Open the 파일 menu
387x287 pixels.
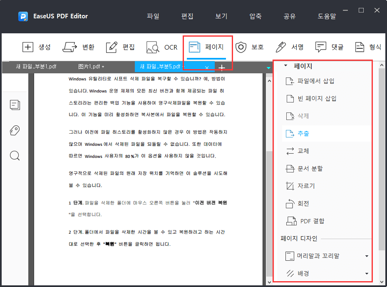pos(153,16)
